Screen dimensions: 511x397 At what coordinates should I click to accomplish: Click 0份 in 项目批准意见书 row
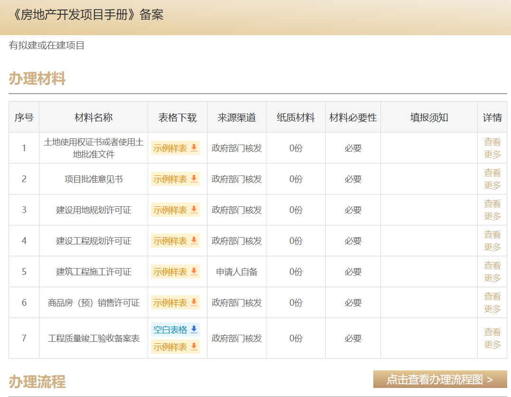pos(296,179)
